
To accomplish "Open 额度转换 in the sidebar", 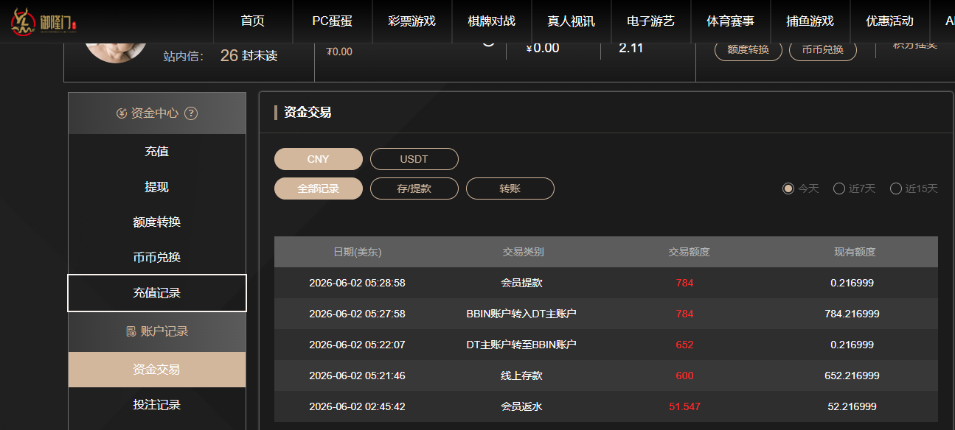I will pos(157,222).
